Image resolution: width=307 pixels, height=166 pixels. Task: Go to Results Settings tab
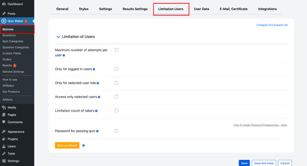pos(135,9)
